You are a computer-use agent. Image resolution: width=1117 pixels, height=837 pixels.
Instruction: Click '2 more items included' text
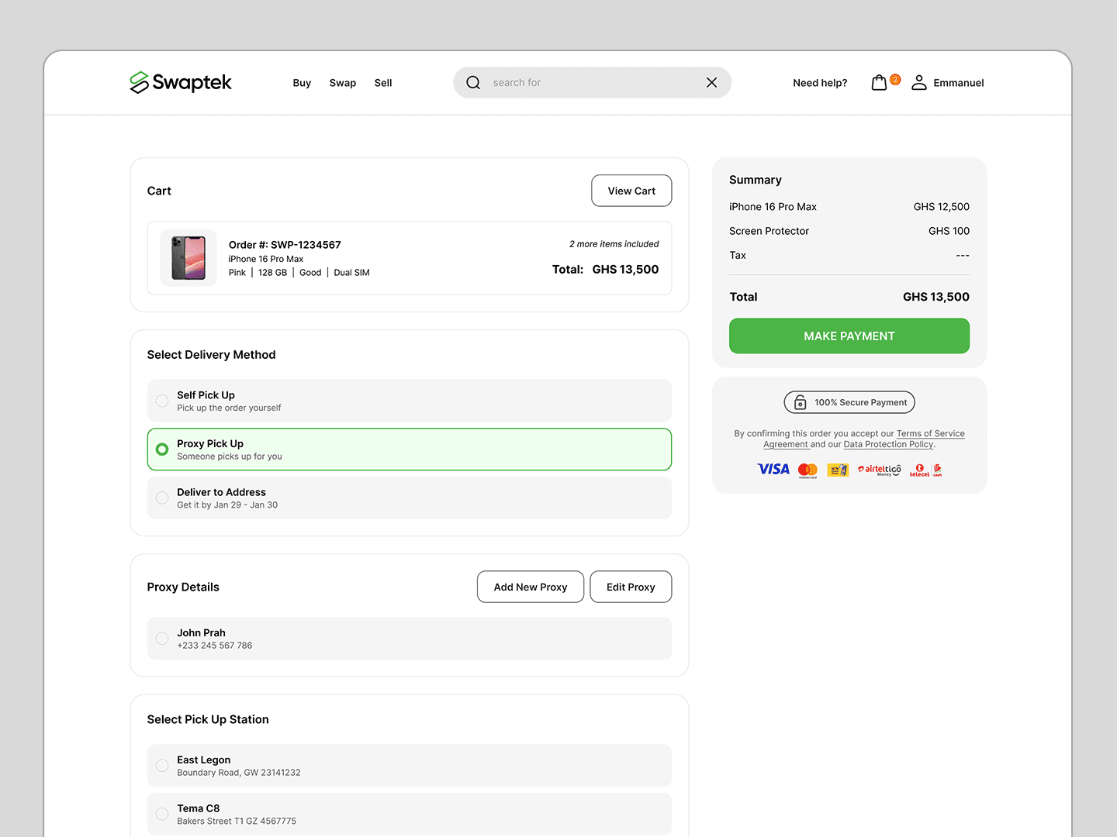(x=614, y=244)
